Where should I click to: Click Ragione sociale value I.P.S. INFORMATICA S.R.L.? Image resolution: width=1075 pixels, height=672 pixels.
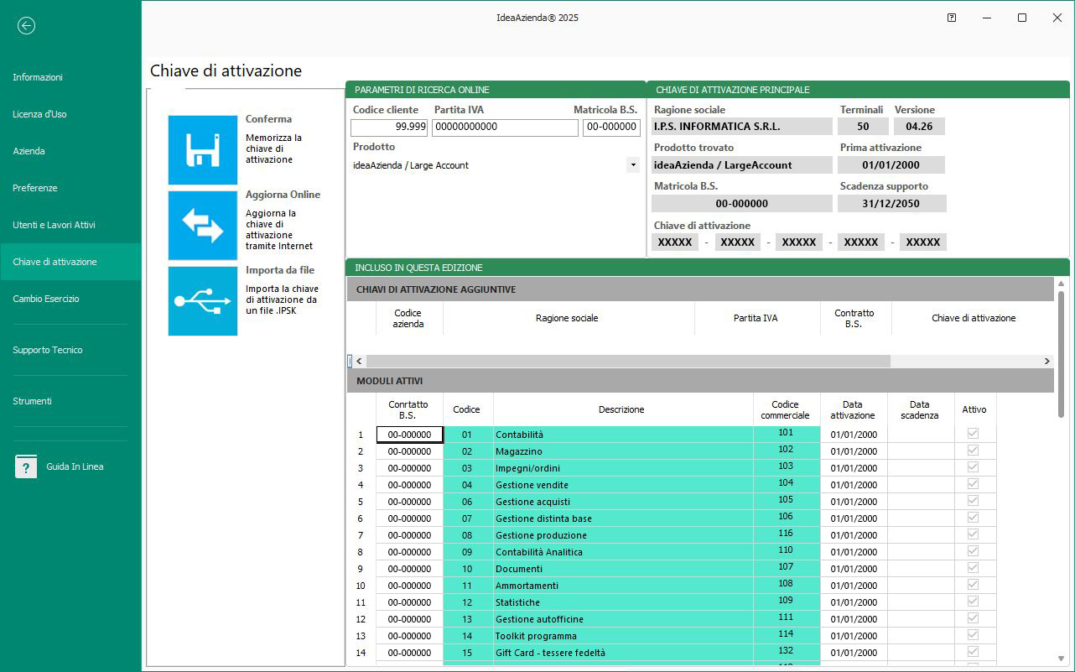point(742,127)
